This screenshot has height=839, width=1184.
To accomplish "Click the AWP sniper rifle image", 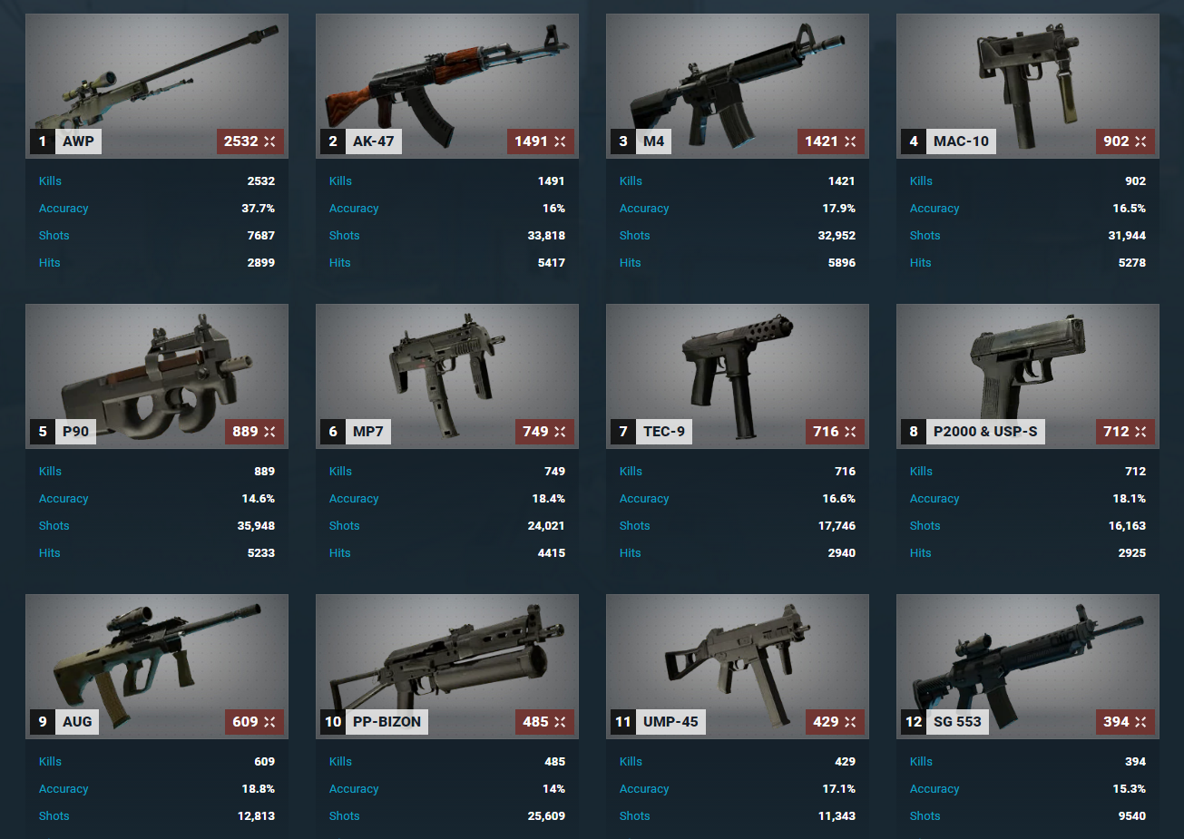I will [157, 86].
